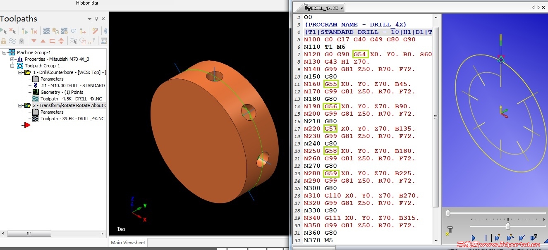Click line N370 M5 in editor
The width and height of the screenshot is (548, 250).
click(x=318, y=240)
